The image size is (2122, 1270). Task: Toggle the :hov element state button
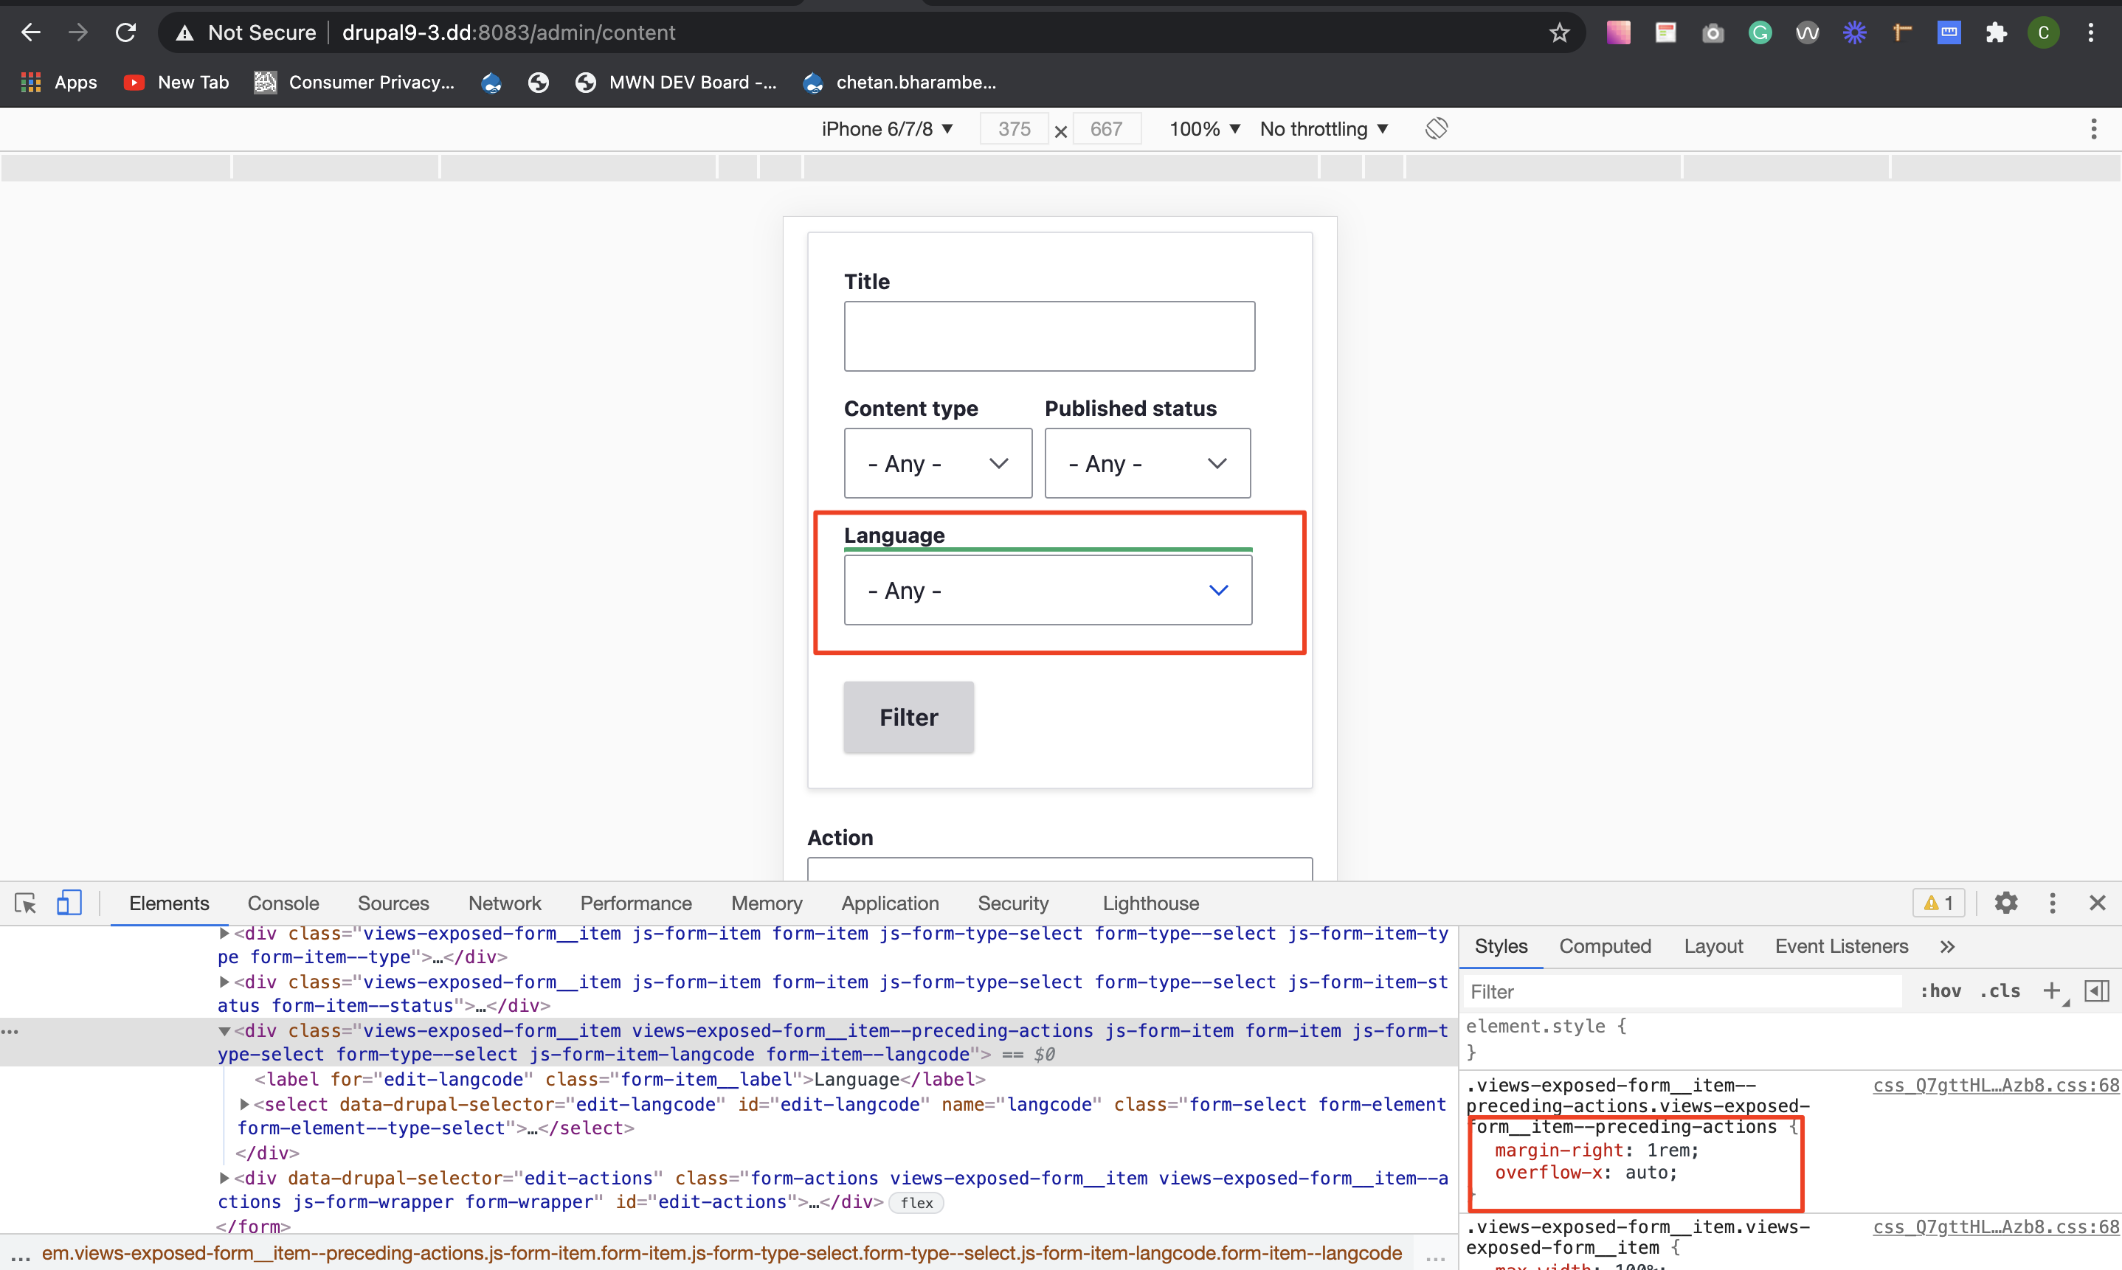pos(1940,992)
